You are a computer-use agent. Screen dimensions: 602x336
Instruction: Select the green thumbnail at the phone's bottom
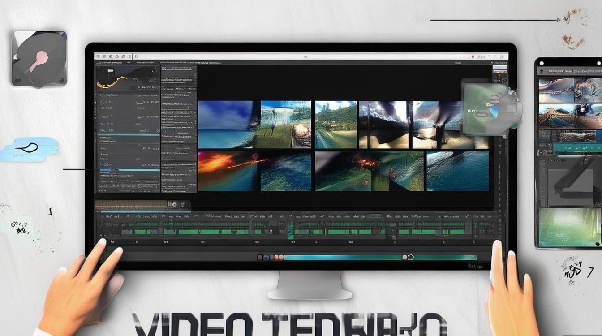click(570, 227)
